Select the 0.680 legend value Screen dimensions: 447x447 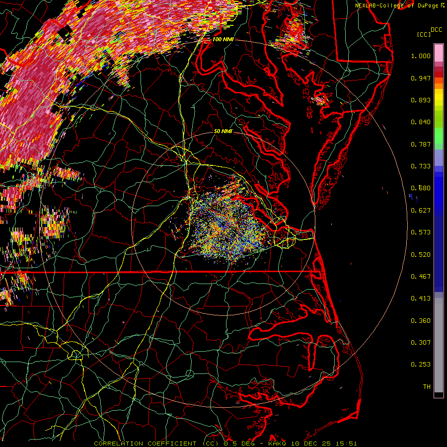pyautogui.click(x=421, y=188)
